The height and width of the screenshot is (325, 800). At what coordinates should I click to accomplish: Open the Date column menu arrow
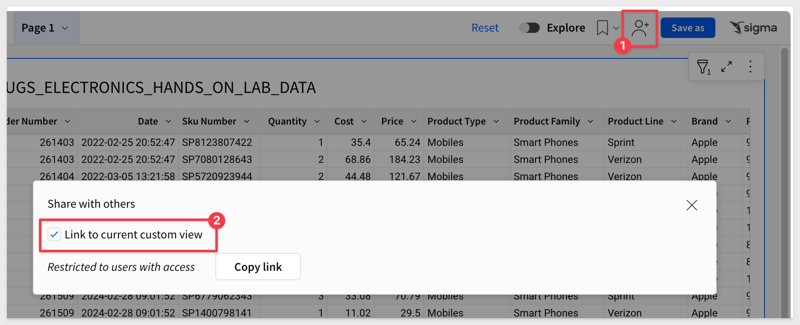pyautogui.click(x=168, y=122)
